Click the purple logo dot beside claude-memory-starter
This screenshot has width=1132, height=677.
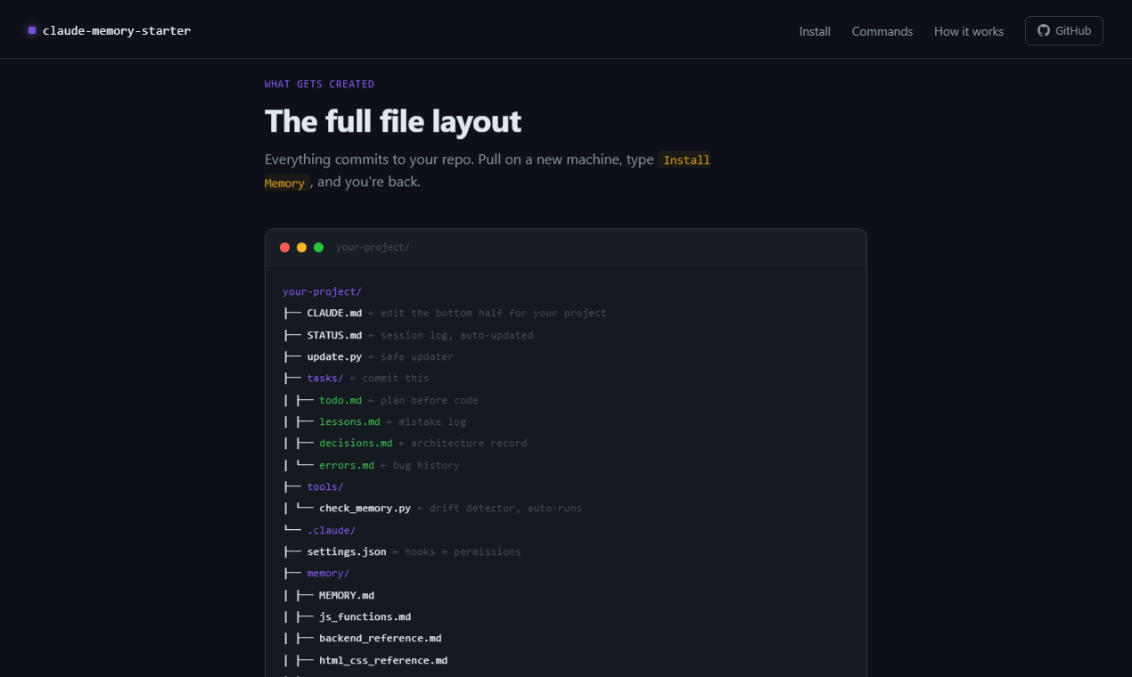32,30
